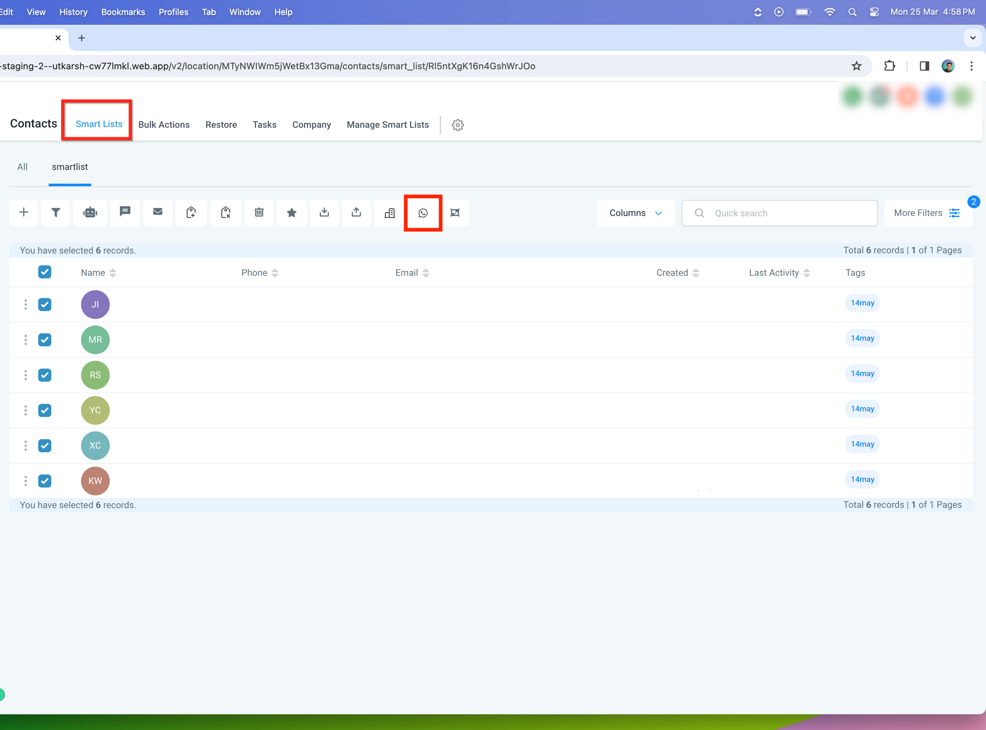Sort by the Name column arrows
Viewport: 986px width, 730px height.
coord(113,273)
